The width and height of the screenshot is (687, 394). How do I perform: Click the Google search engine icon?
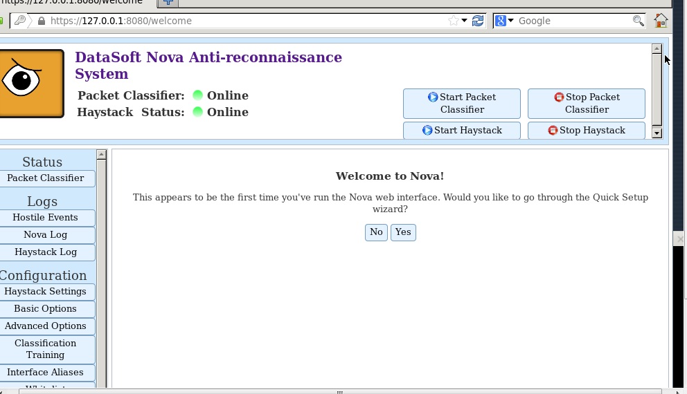click(501, 21)
